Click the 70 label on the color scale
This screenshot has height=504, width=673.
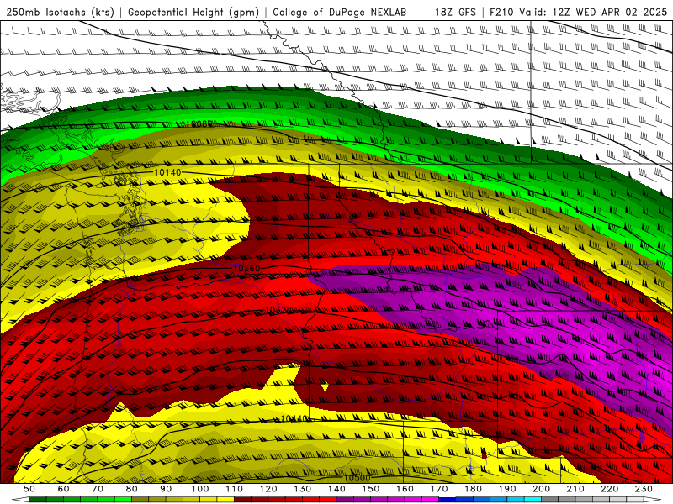(x=98, y=489)
